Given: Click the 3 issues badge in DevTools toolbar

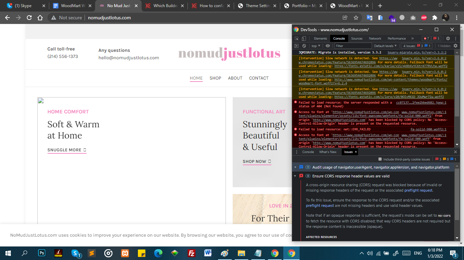Looking at the screenshot, I should click(436, 39).
